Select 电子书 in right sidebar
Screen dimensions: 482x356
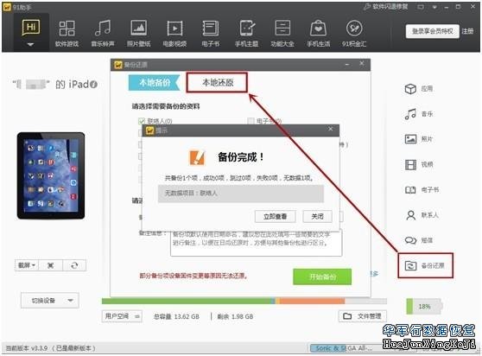point(422,190)
